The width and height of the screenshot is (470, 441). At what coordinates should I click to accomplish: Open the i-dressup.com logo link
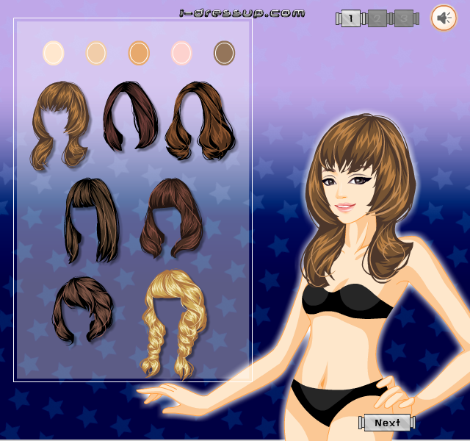[x=242, y=13]
